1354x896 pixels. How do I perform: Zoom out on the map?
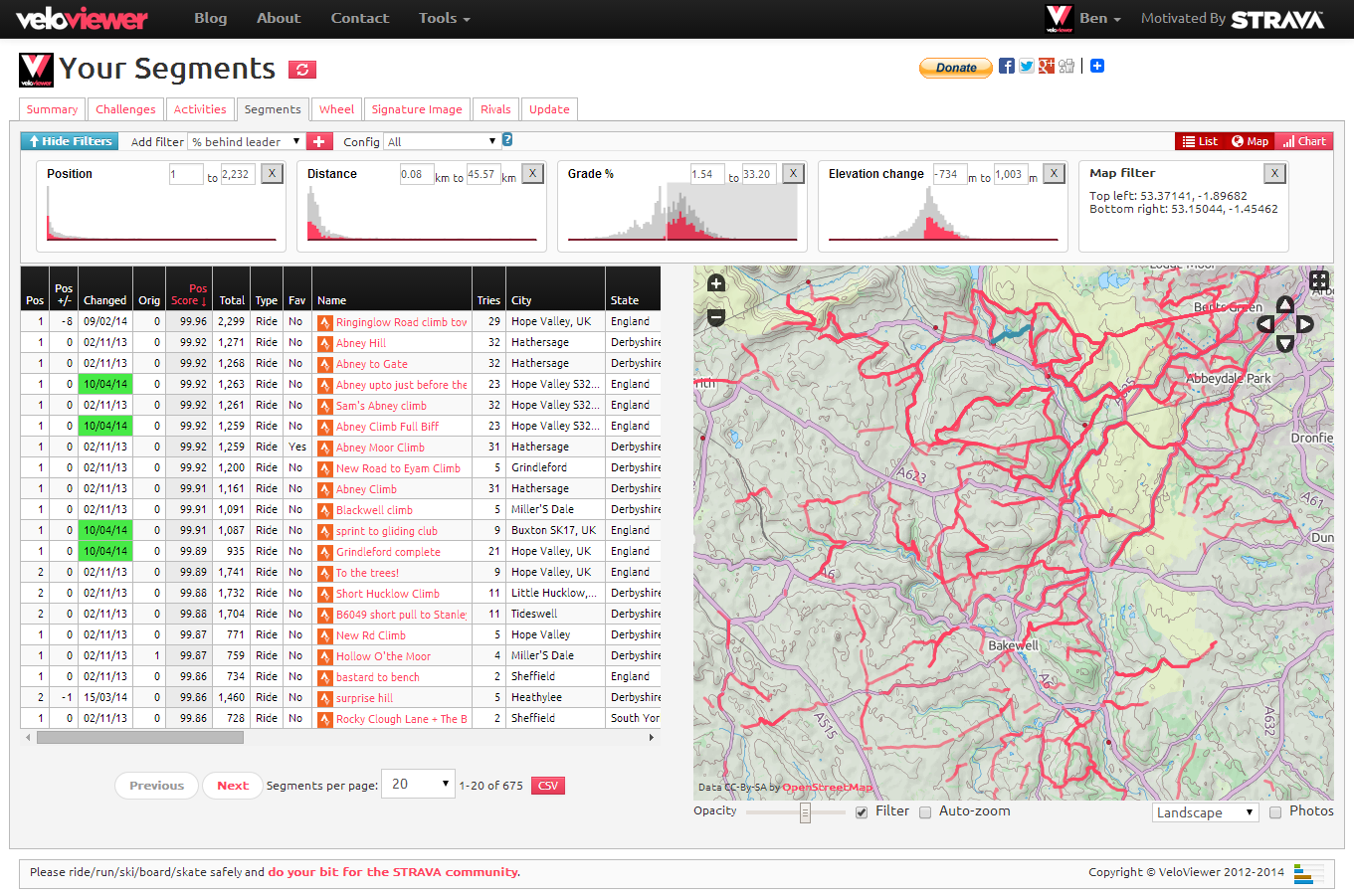pyautogui.click(x=715, y=317)
